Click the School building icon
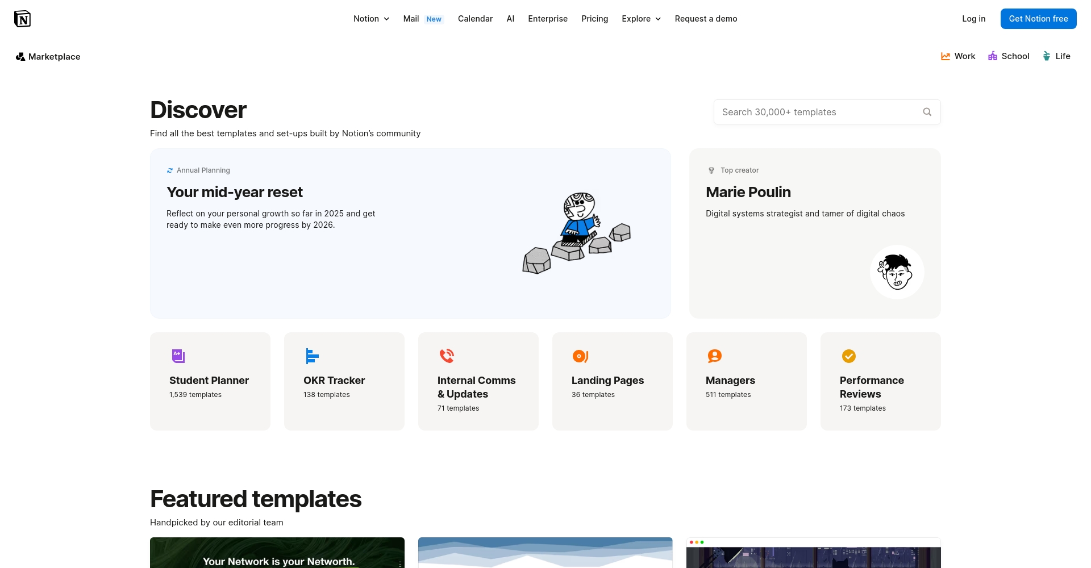Image resolution: width=1091 pixels, height=568 pixels. [993, 56]
